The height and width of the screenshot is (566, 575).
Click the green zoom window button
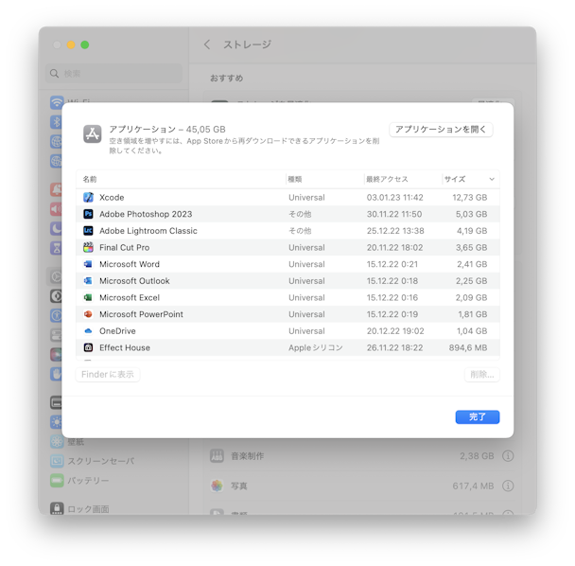point(85,44)
